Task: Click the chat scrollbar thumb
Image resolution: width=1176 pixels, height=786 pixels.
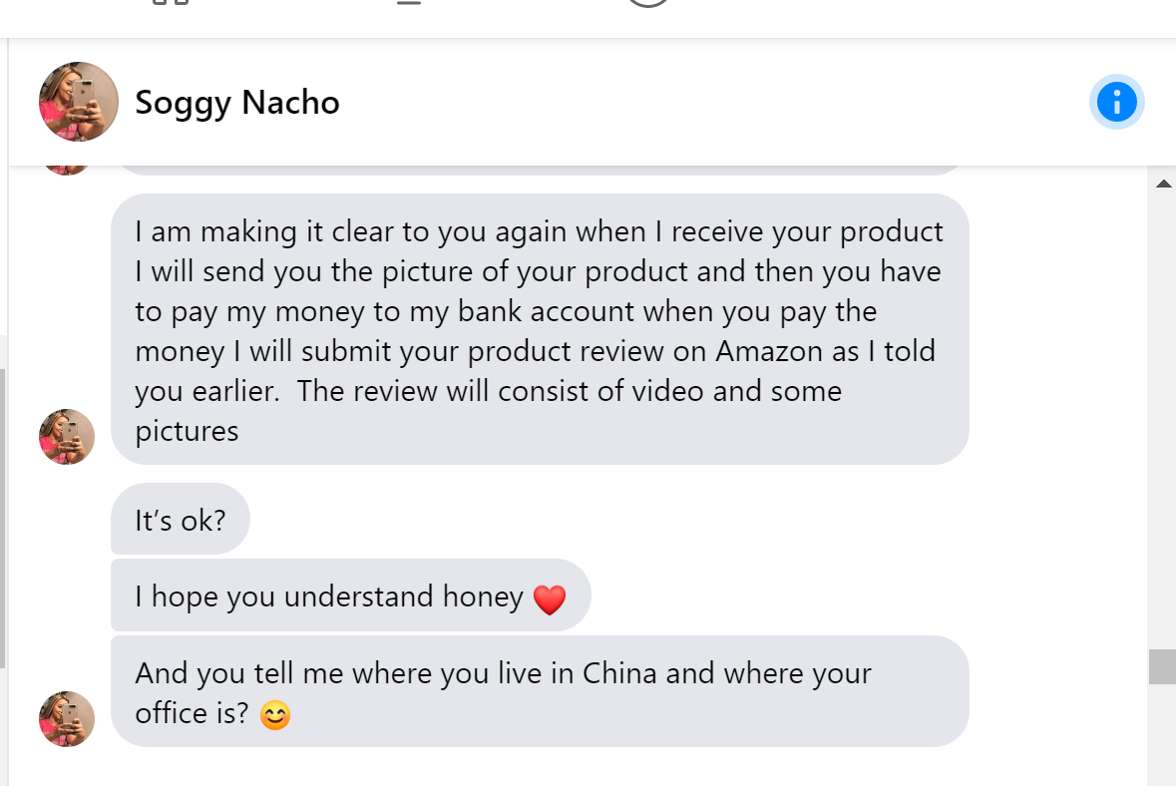Action: point(1162,666)
